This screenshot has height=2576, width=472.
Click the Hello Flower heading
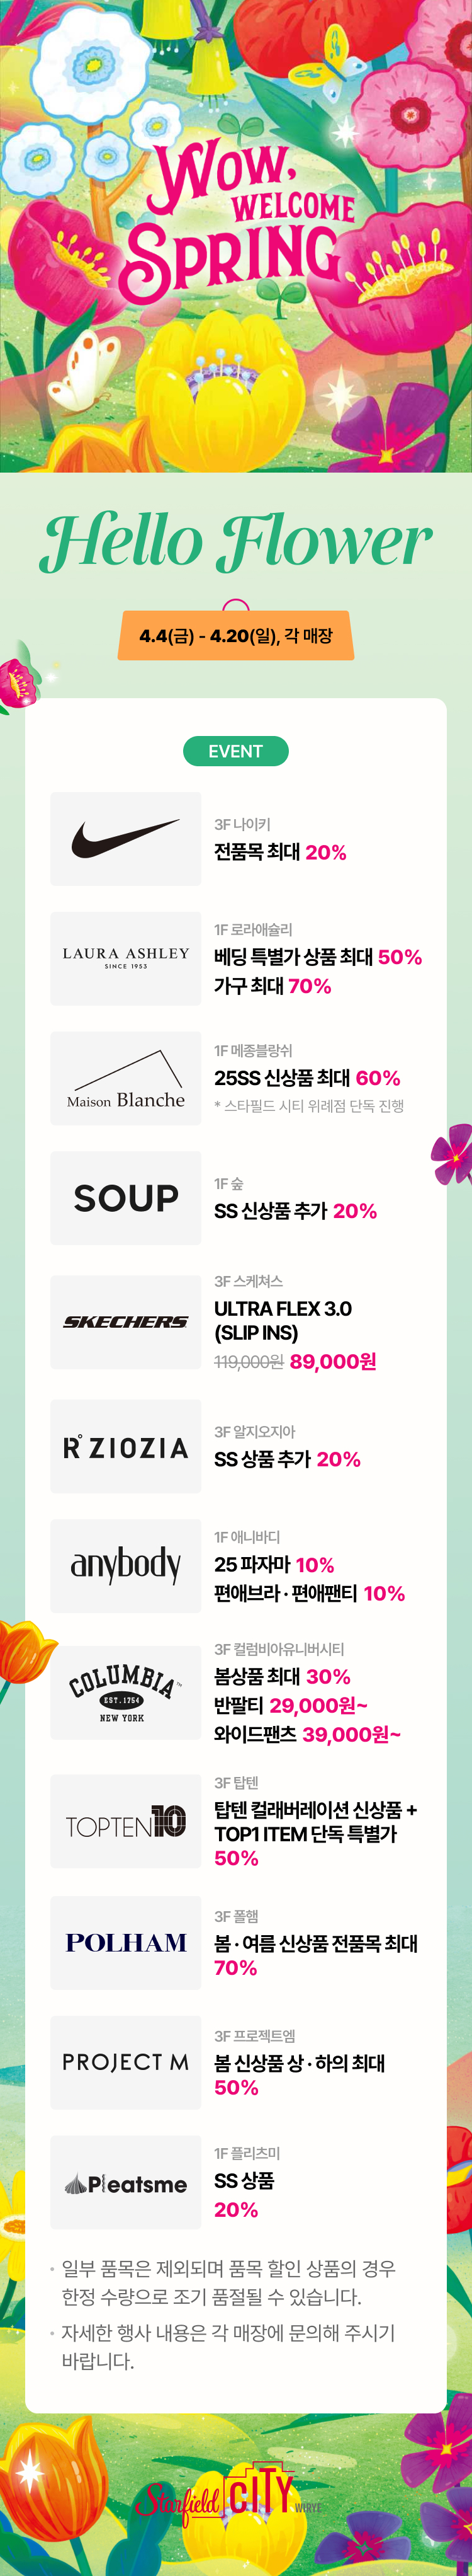coord(237,542)
